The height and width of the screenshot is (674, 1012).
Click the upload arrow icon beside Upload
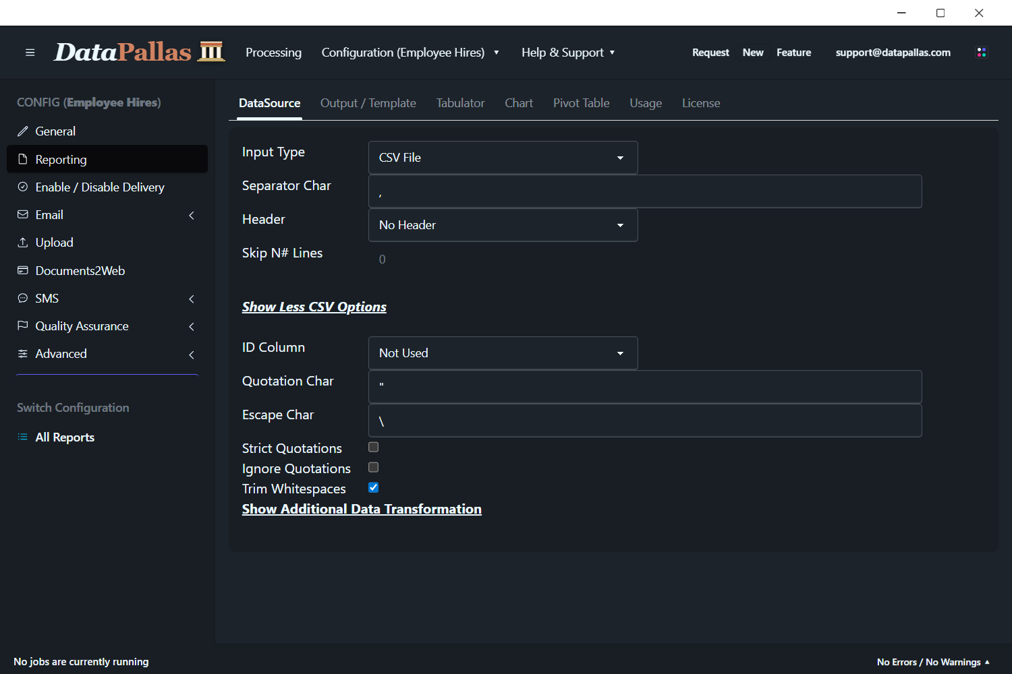(23, 242)
